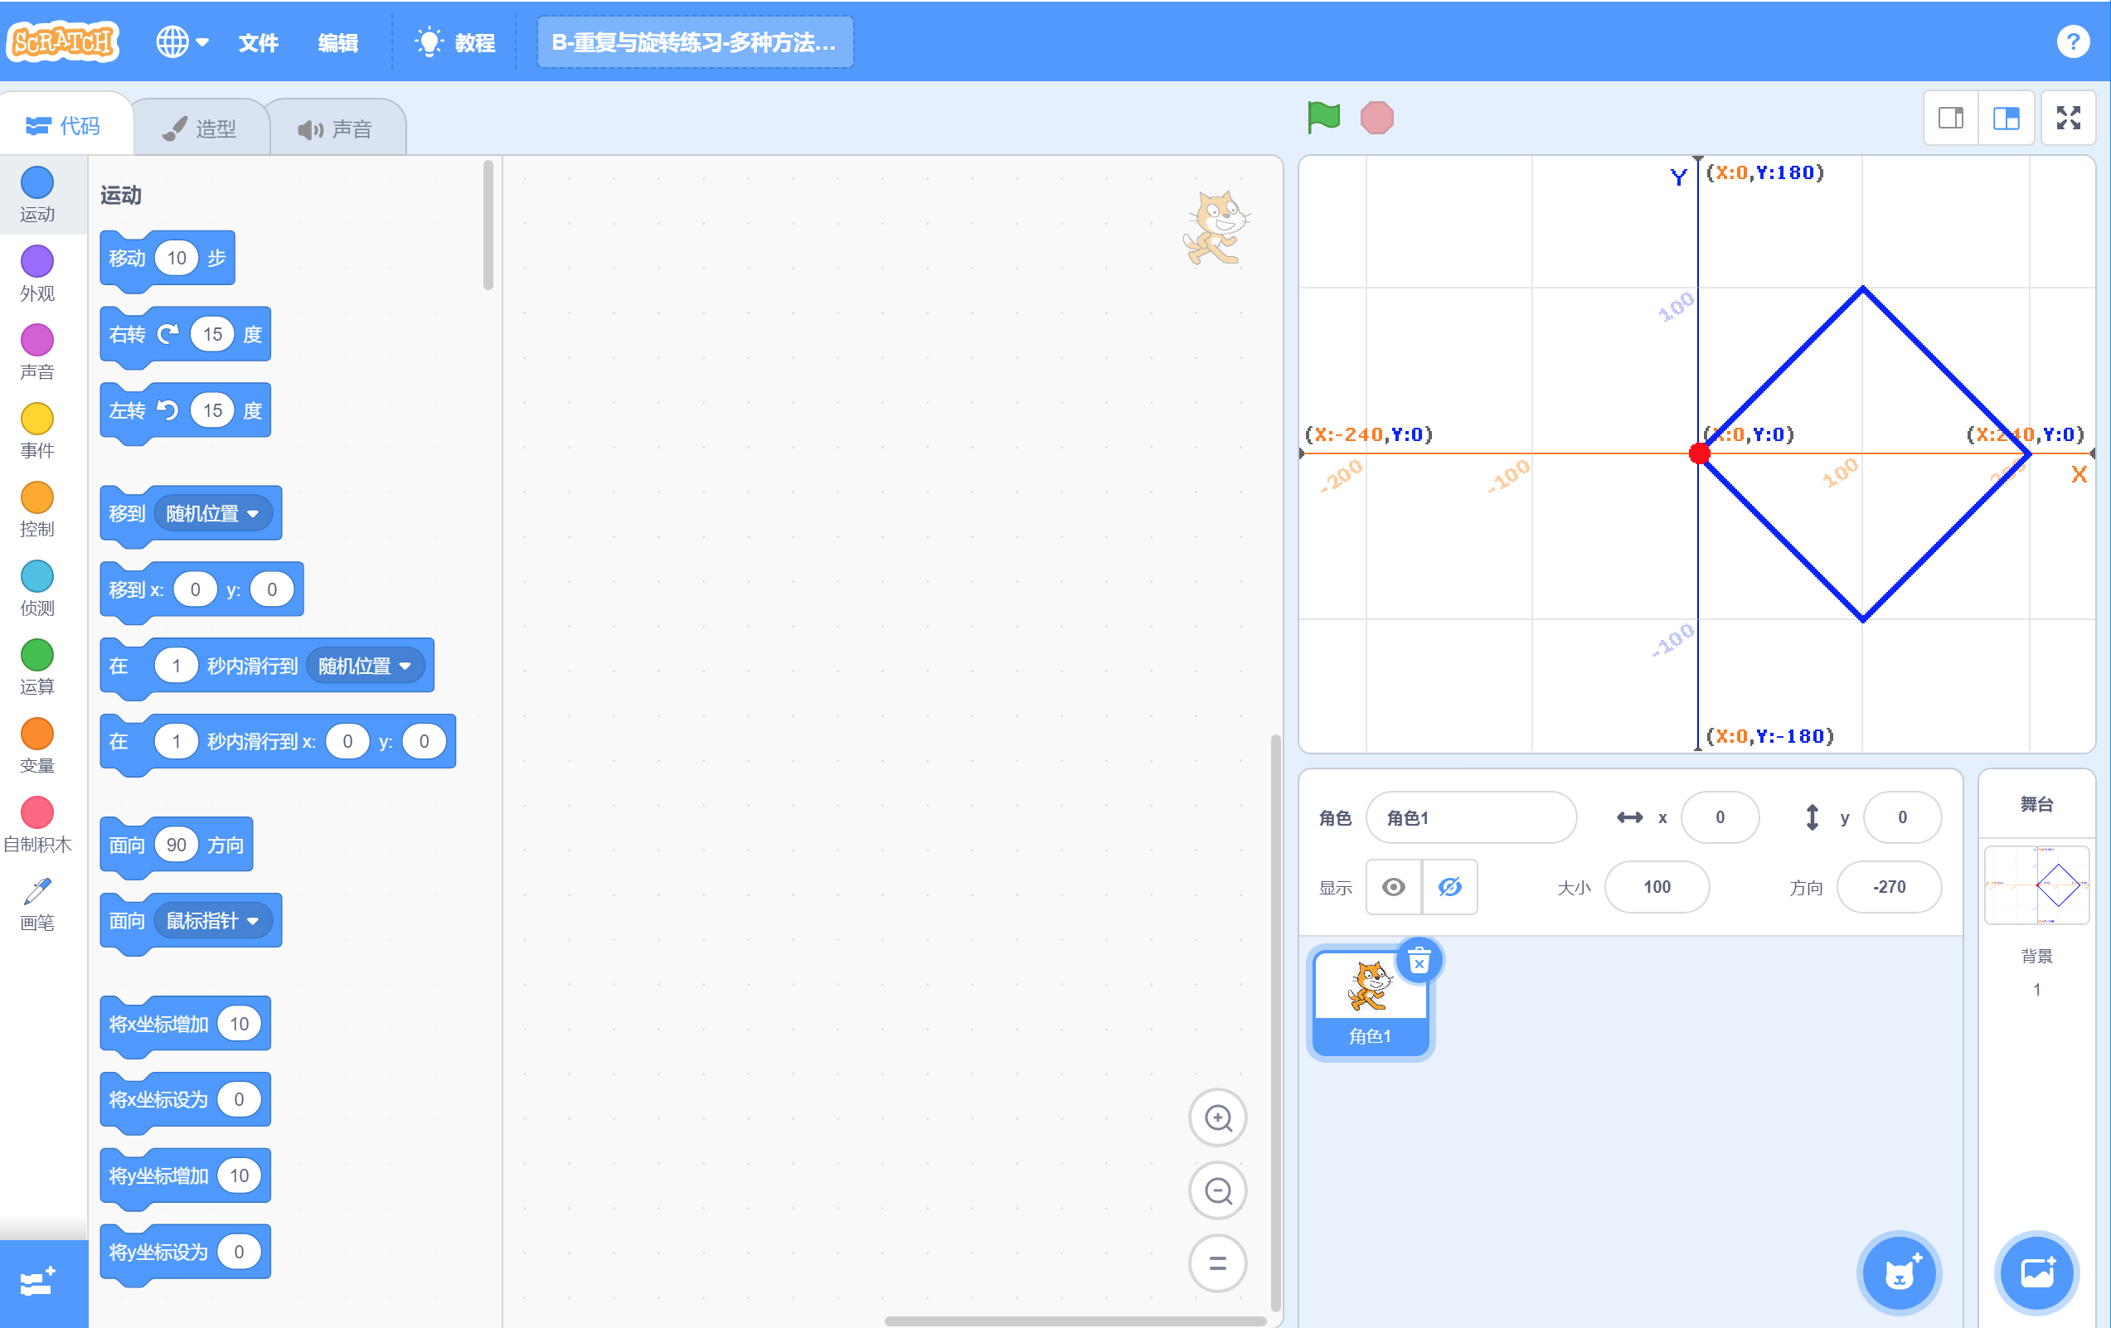Click the sprite x position field
Screen dimensions: 2111x1328
pyautogui.click(x=1720, y=818)
